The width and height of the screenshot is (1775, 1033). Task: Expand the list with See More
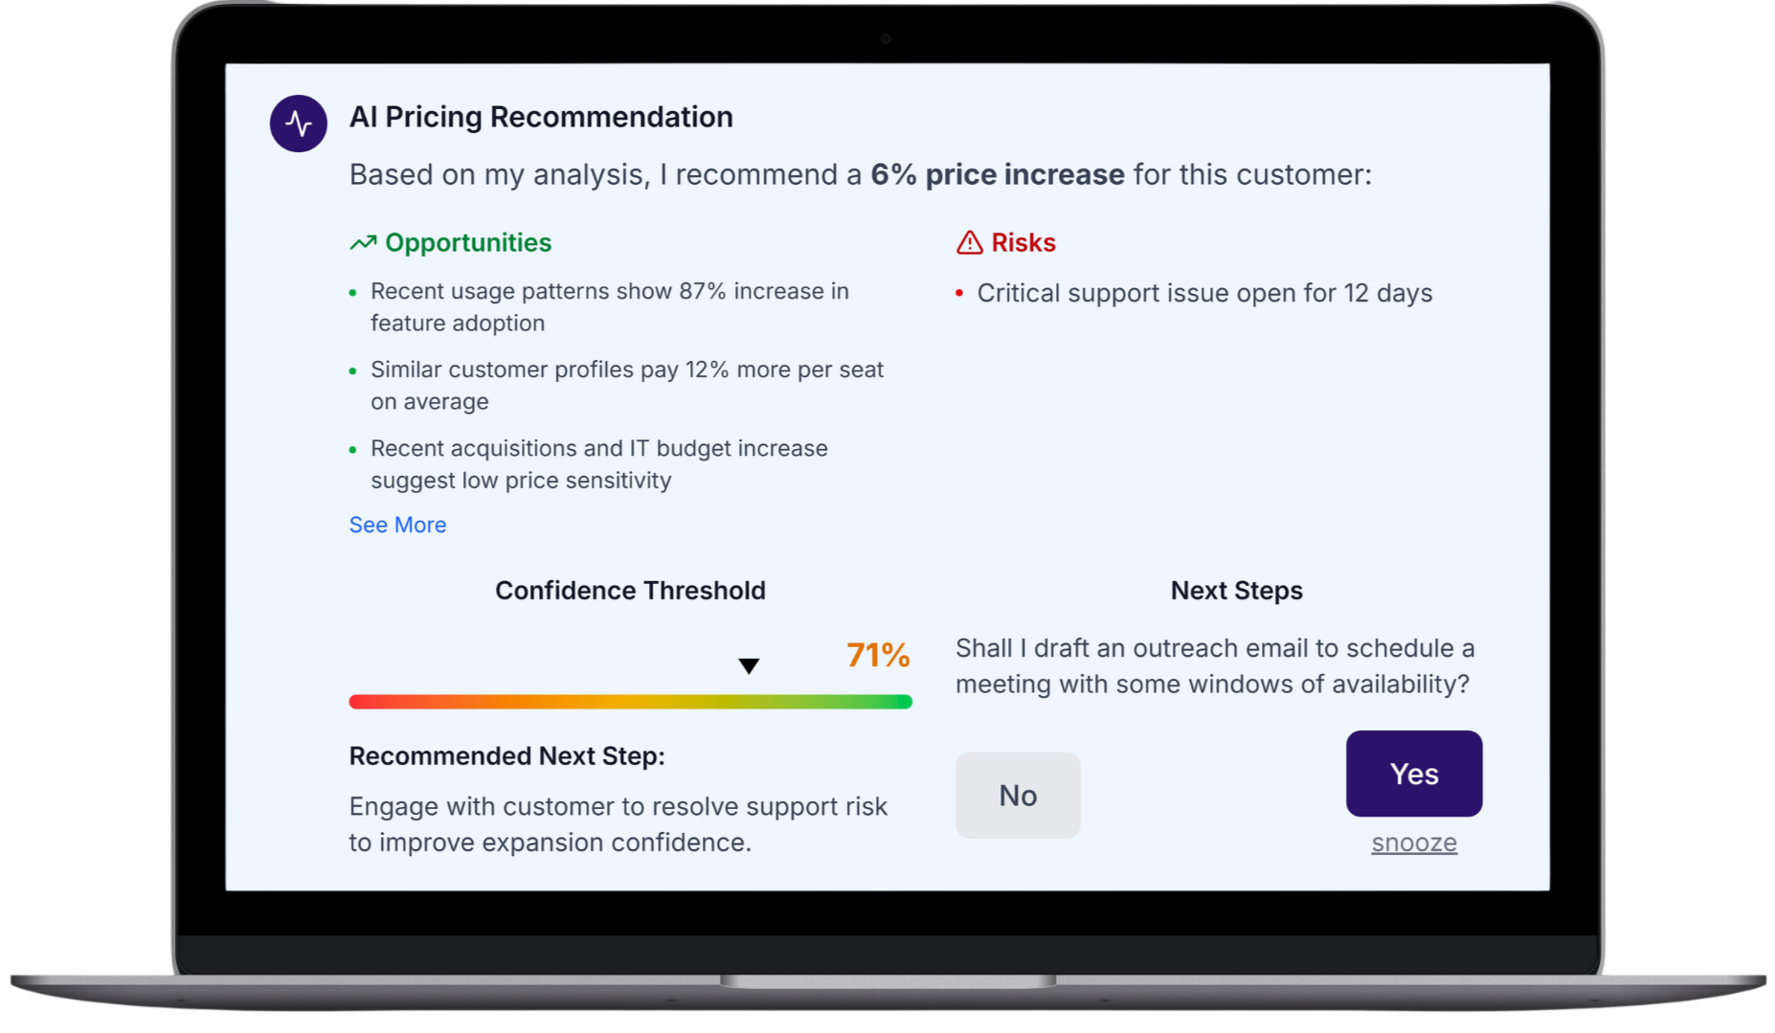point(397,525)
